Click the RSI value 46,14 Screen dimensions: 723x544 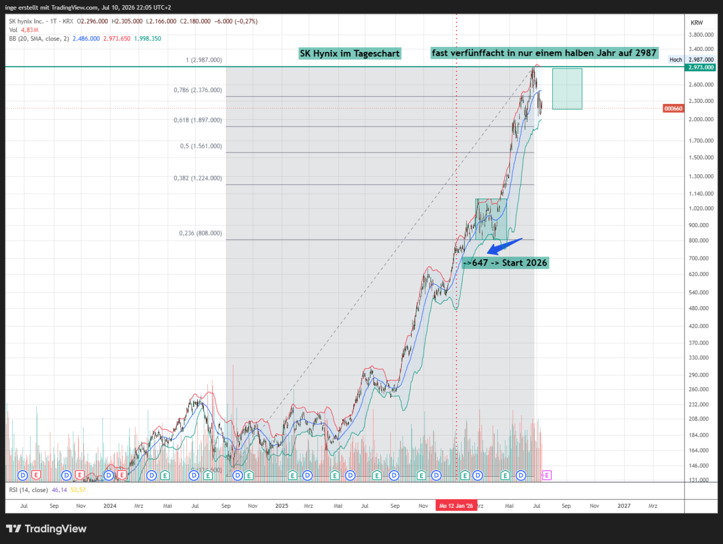click(x=59, y=490)
